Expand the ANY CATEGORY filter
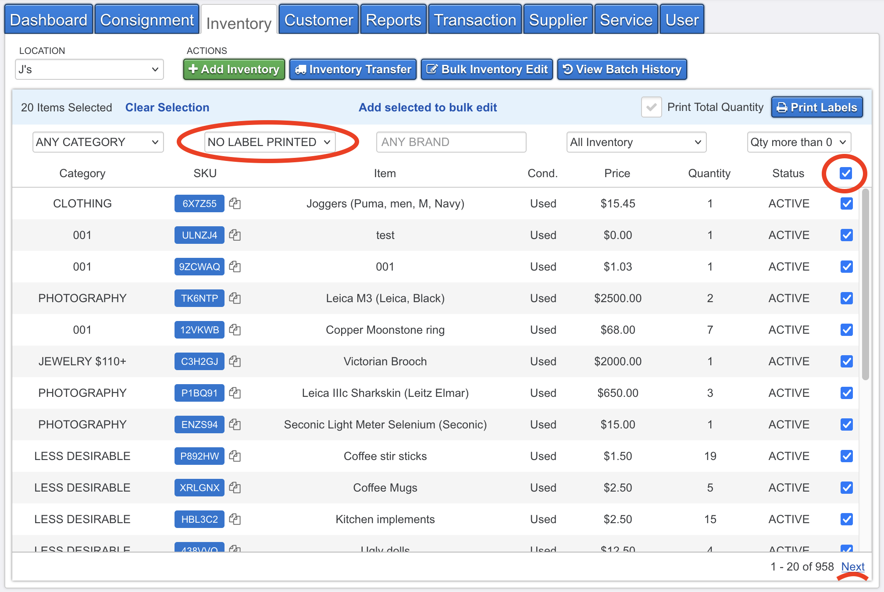The image size is (884, 592). pos(98,142)
